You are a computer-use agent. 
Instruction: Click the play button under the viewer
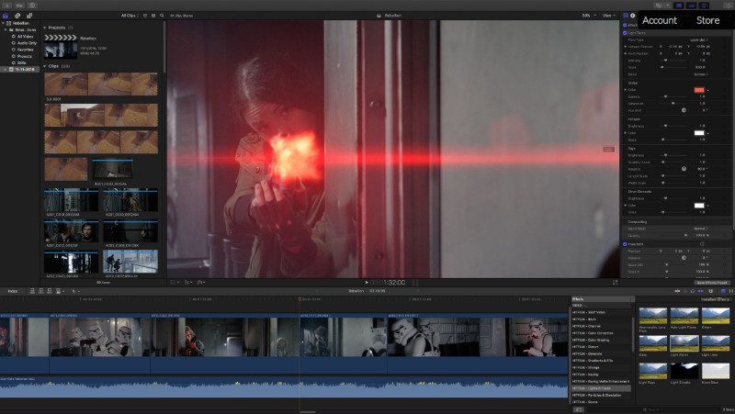pos(367,283)
